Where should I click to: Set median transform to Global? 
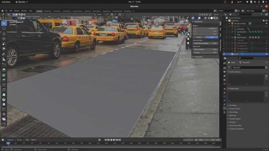click(199, 37)
